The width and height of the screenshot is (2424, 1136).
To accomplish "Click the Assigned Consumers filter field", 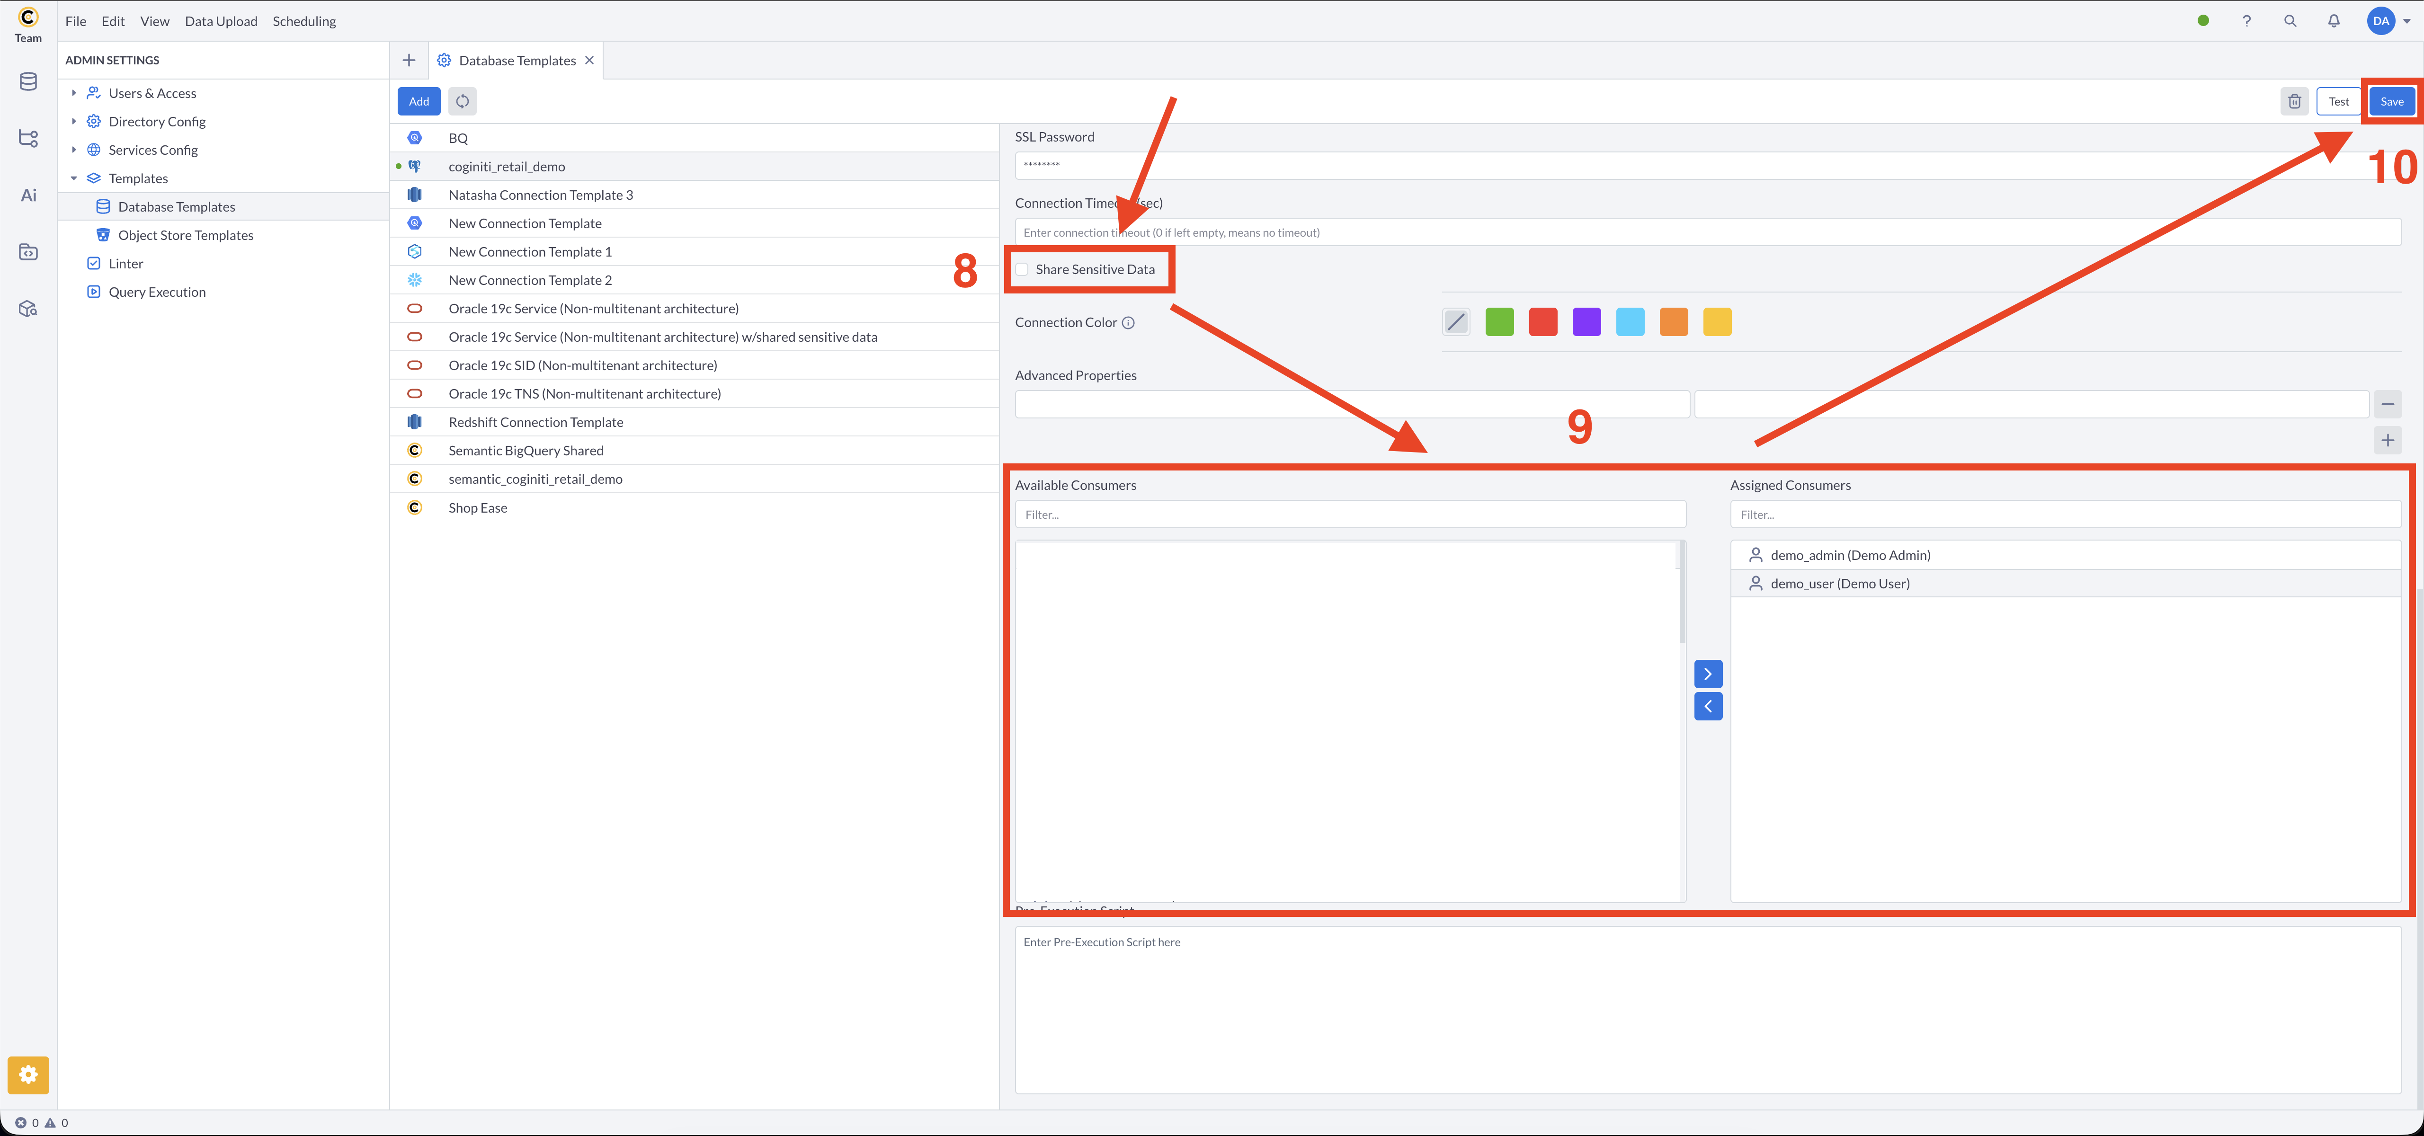I will click(x=2066, y=515).
